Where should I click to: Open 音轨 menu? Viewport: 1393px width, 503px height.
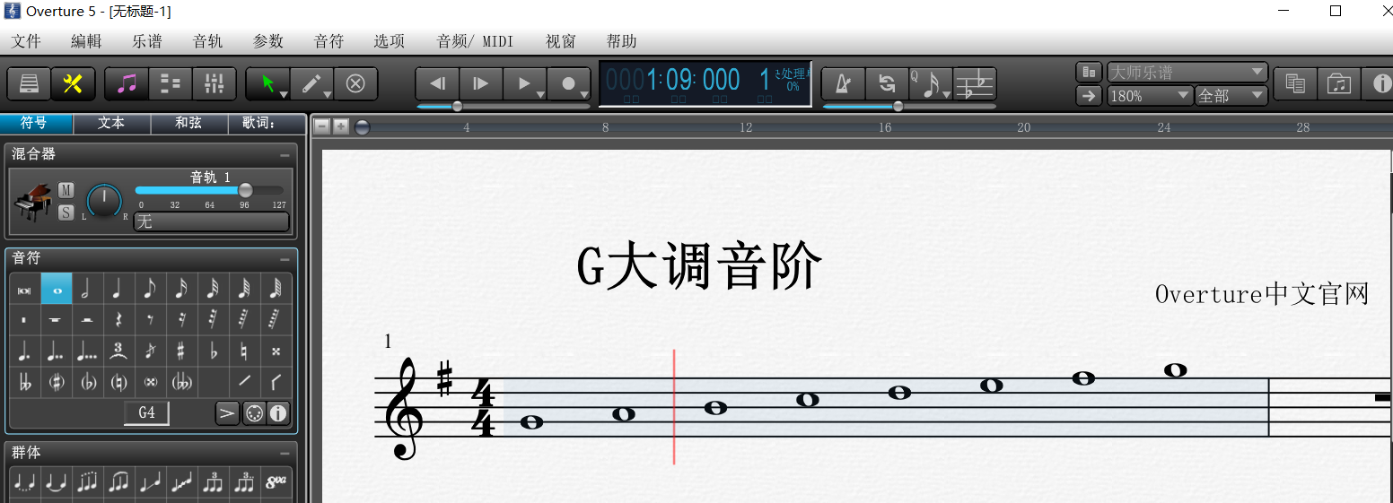point(207,41)
